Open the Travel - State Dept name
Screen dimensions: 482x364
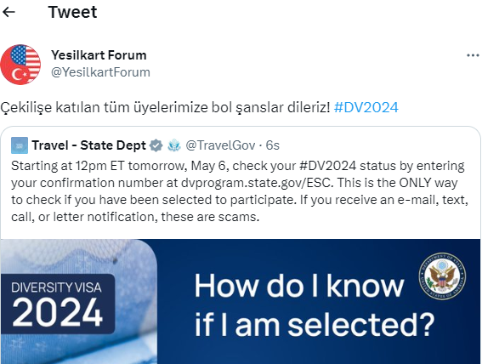pos(89,145)
